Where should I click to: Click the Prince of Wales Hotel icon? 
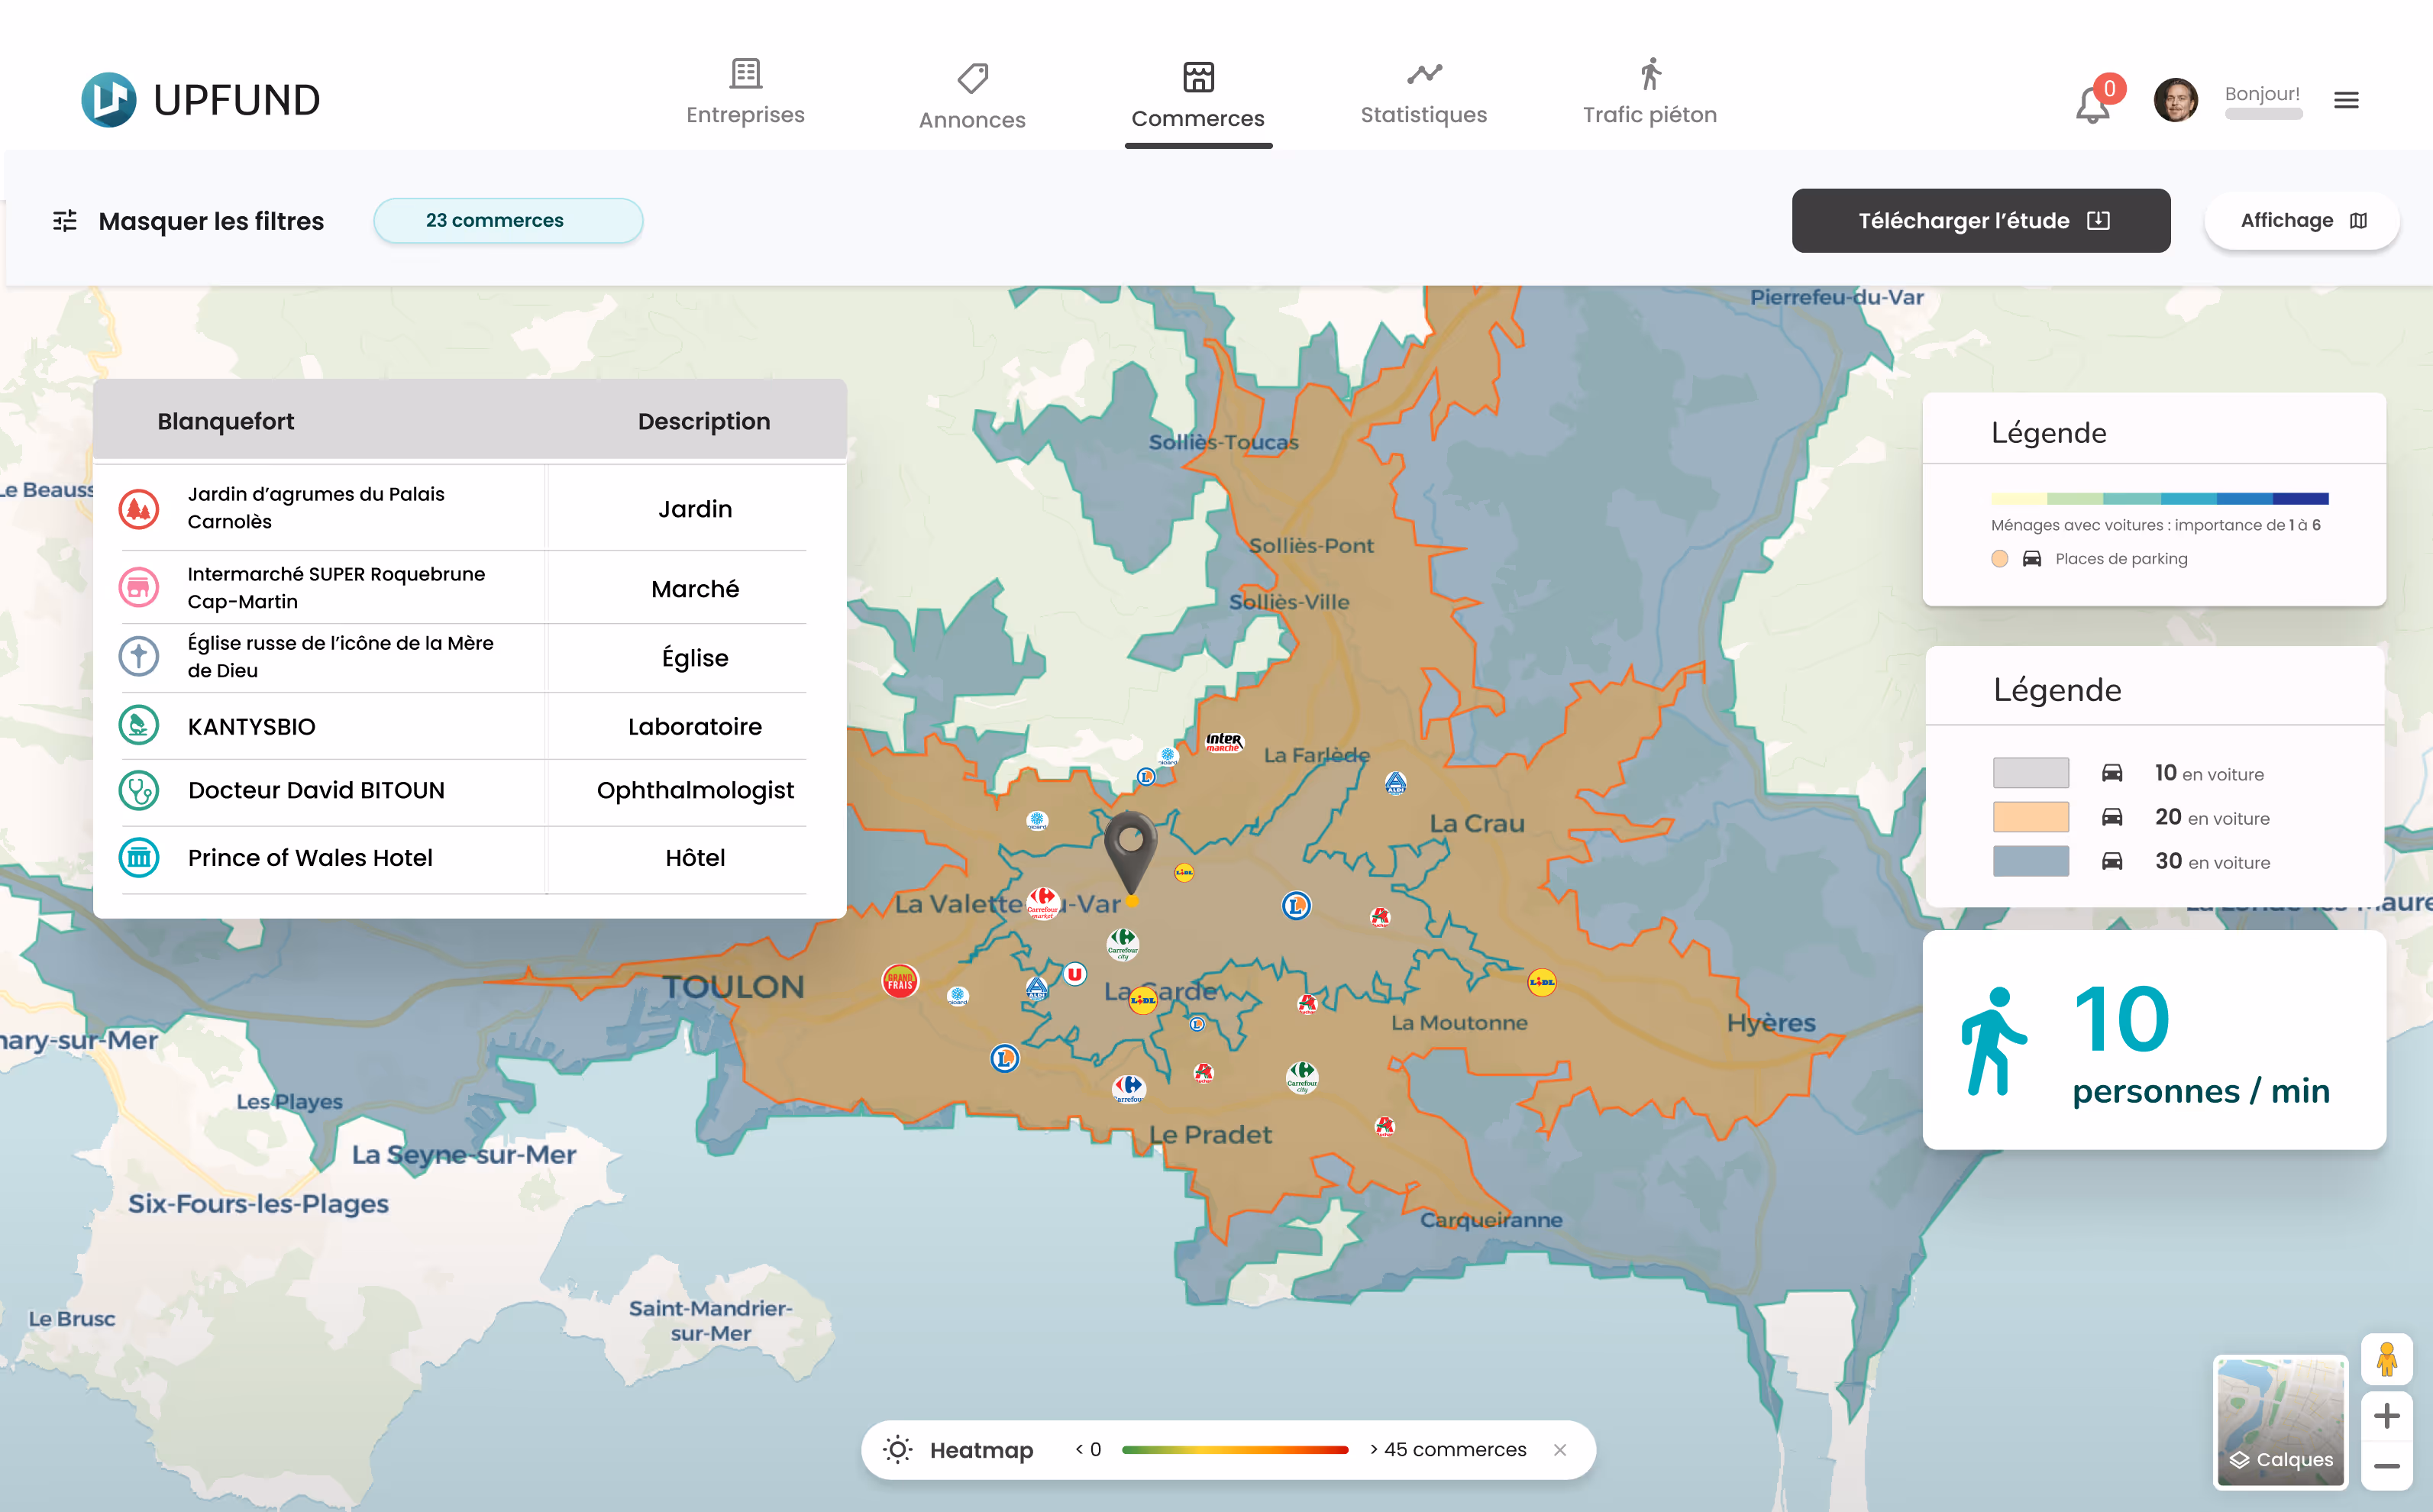point(139,858)
